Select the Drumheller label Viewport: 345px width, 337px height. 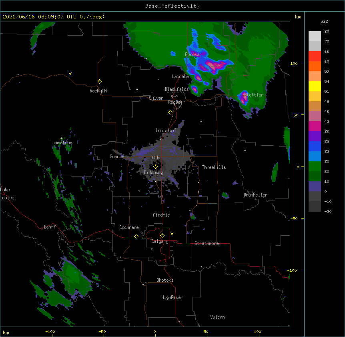255,195
